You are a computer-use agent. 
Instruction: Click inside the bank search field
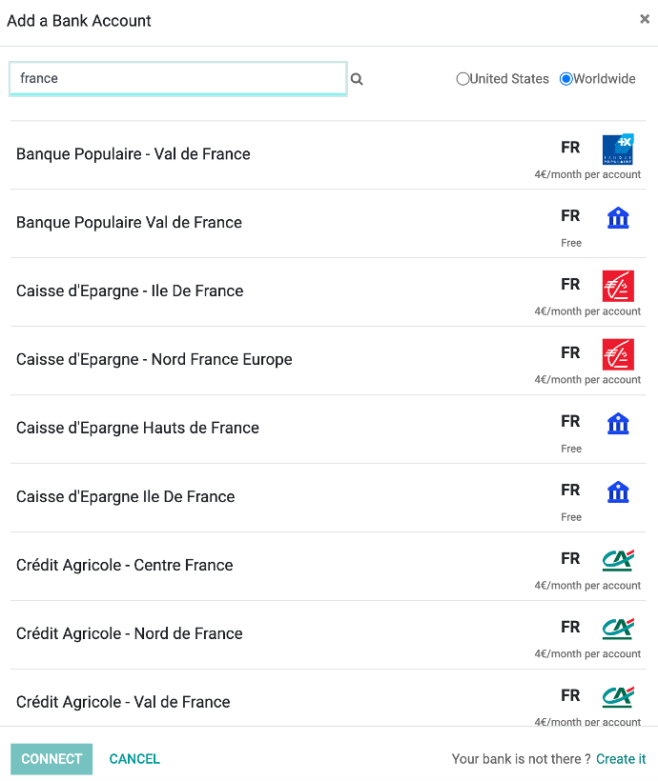[177, 79]
